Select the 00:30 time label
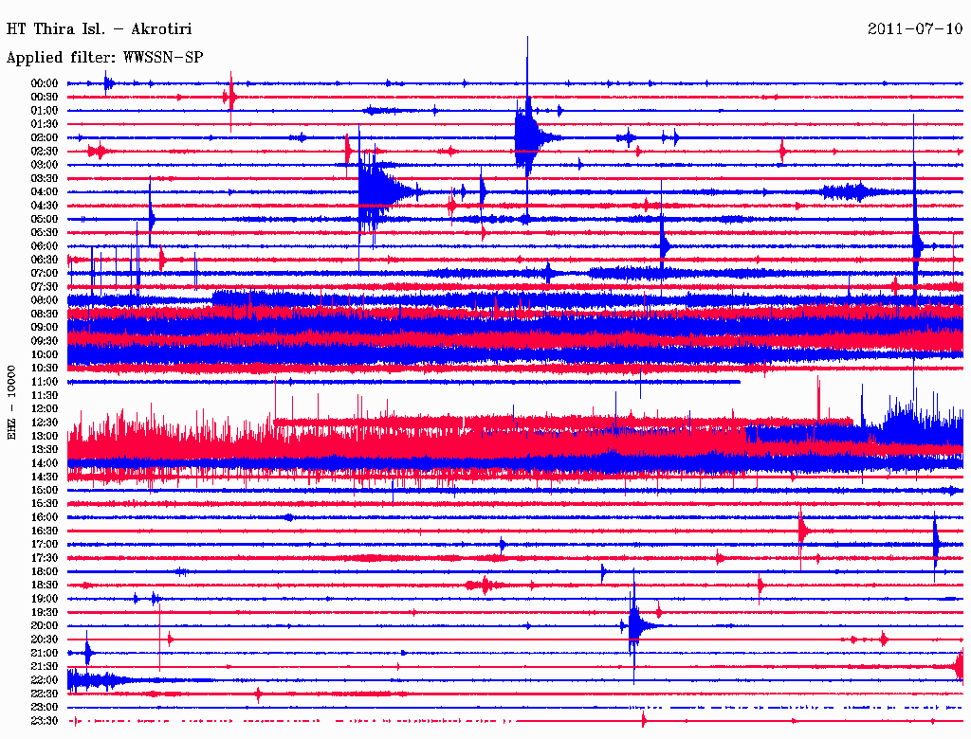 coord(45,98)
